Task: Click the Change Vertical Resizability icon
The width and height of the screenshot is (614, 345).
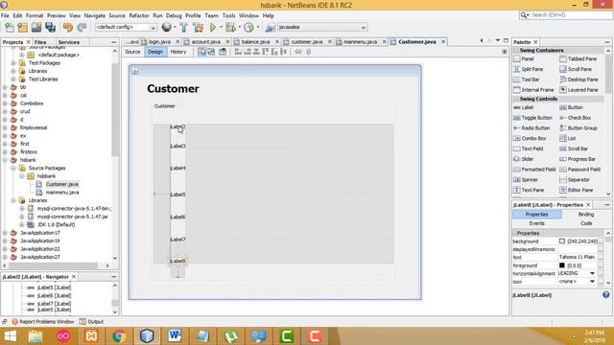Action: click(309, 52)
